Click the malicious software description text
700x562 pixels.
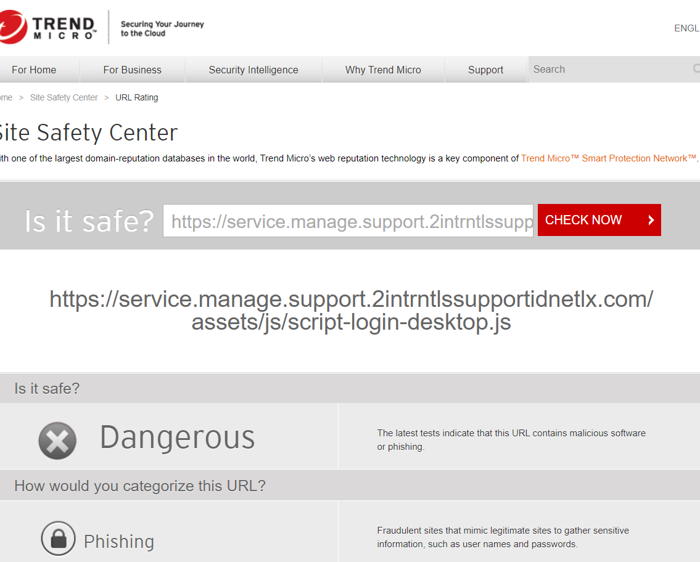[x=511, y=440]
